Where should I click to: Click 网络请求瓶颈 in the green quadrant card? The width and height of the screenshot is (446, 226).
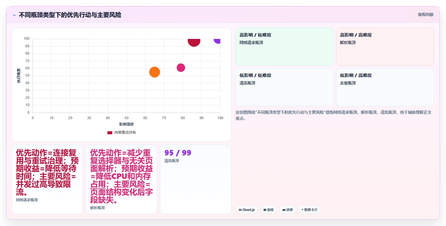click(251, 43)
